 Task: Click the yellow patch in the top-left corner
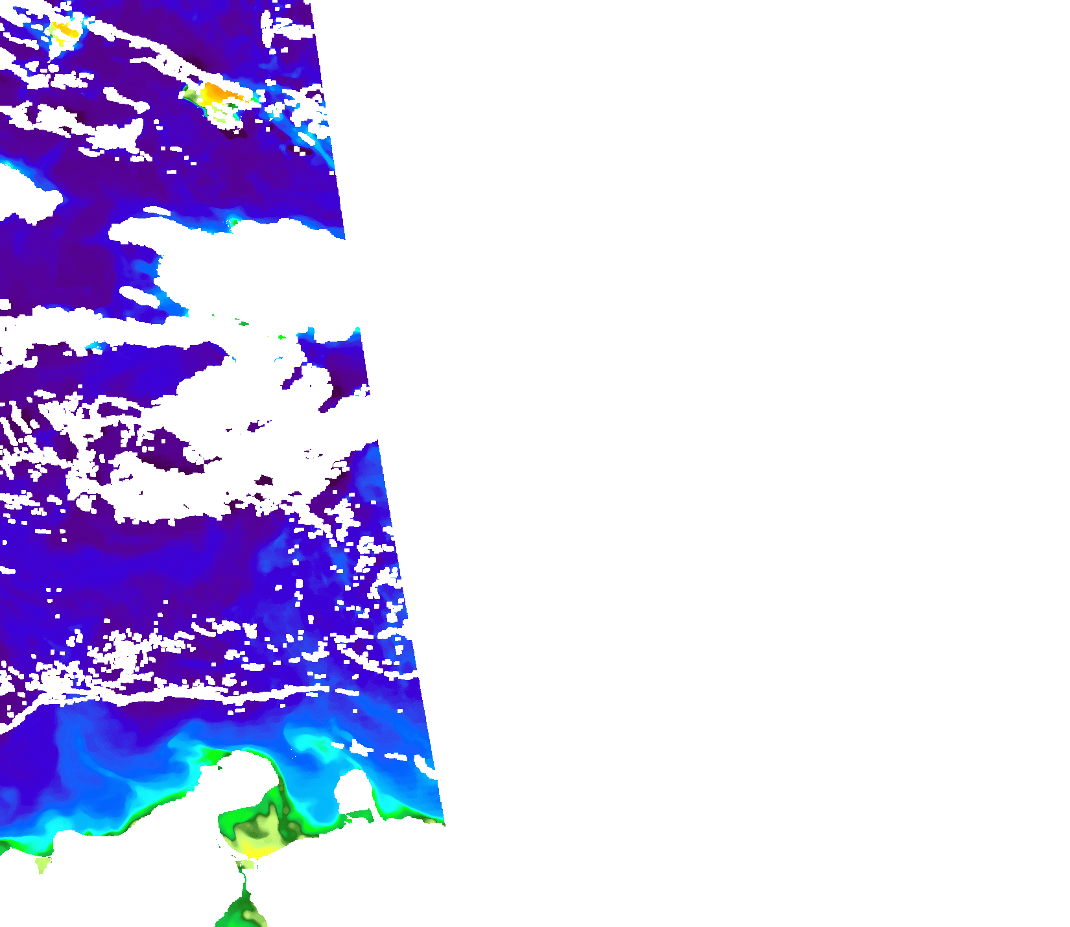tap(64, 30)
